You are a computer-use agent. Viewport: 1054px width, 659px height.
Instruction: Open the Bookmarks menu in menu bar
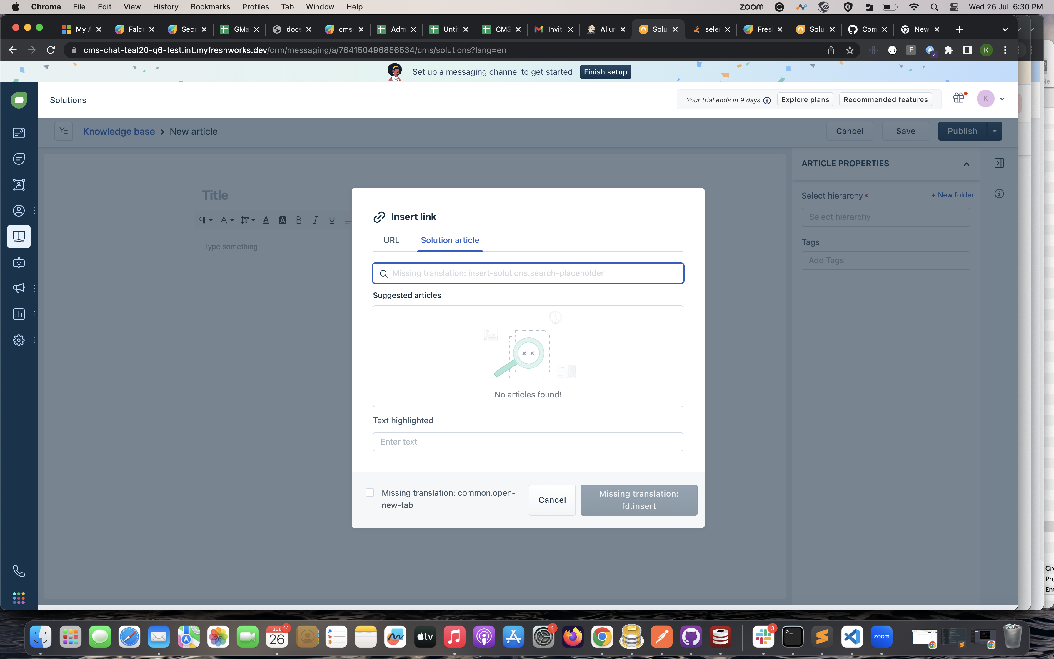tap(210, 6)
